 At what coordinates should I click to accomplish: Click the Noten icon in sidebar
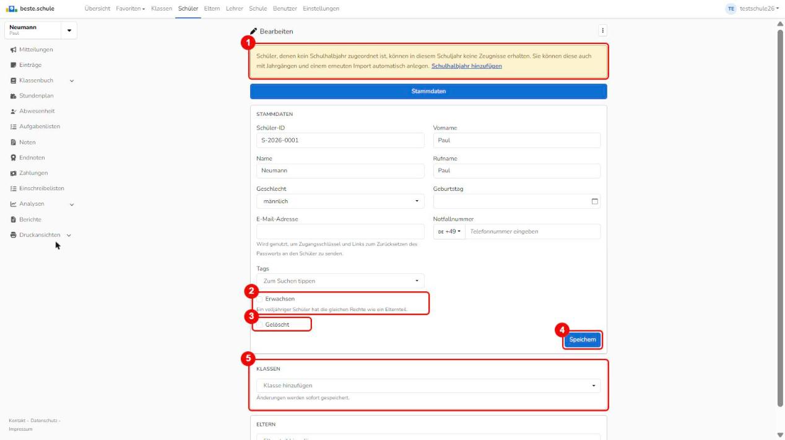14,143
